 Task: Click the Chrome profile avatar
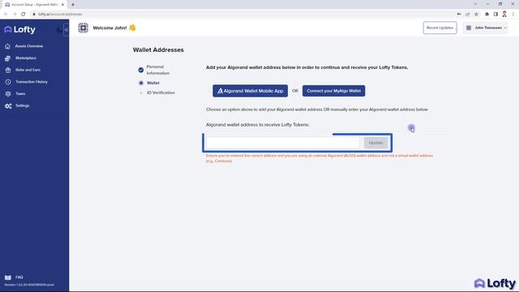click(x=504, y=15)
